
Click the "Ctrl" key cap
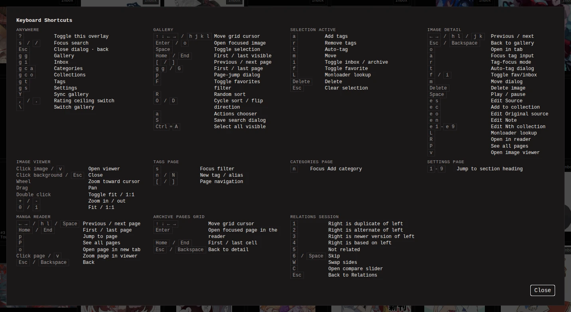coord(161,127)
